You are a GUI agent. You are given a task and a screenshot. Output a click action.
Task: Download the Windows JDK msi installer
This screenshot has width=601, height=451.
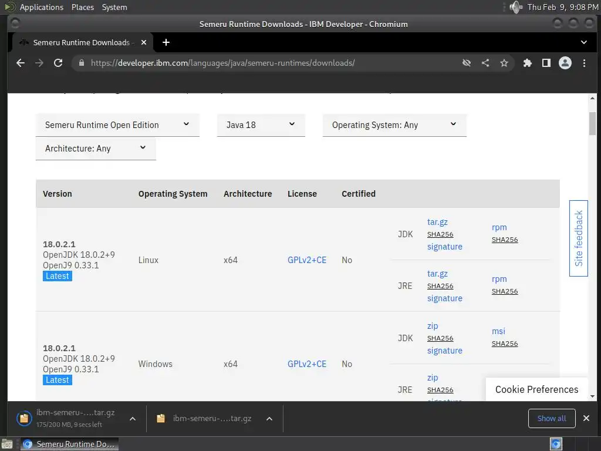point(498,331)
